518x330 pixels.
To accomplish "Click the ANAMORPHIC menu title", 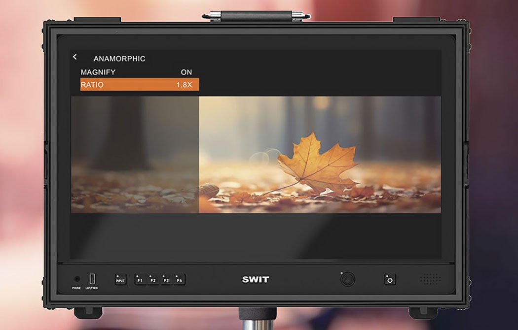I will tap(119, 59).
